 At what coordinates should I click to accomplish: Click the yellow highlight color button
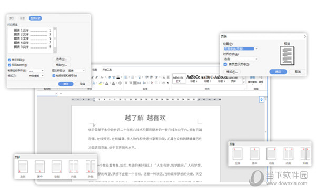pyautogui.click(x=101, y=83)
